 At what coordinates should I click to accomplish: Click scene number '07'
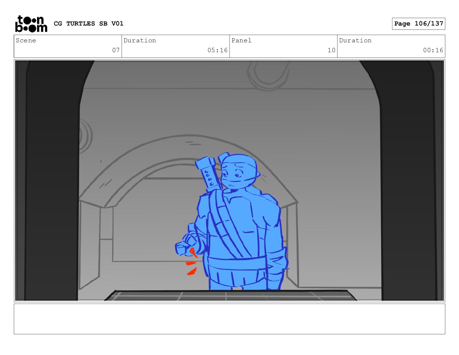pos(116,50)
